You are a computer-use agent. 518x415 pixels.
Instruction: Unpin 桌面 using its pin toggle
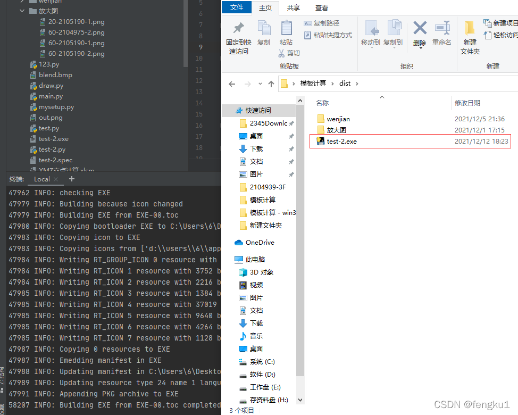pos(291,136)
